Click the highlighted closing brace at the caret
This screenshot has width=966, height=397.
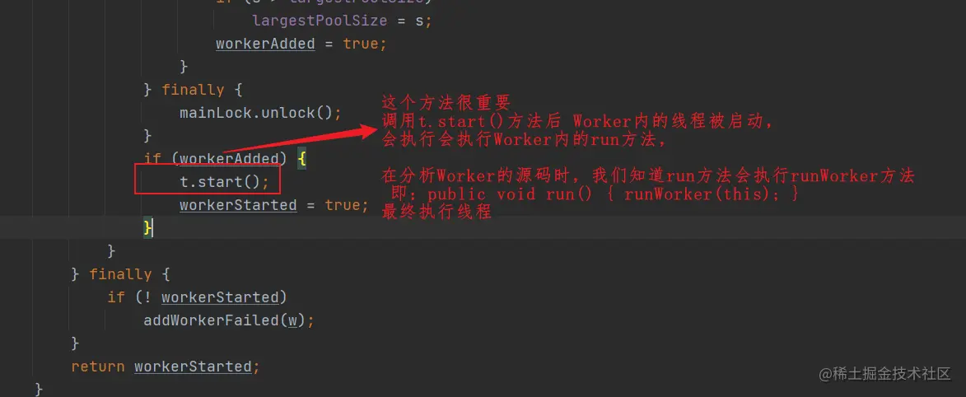point(148,228)
